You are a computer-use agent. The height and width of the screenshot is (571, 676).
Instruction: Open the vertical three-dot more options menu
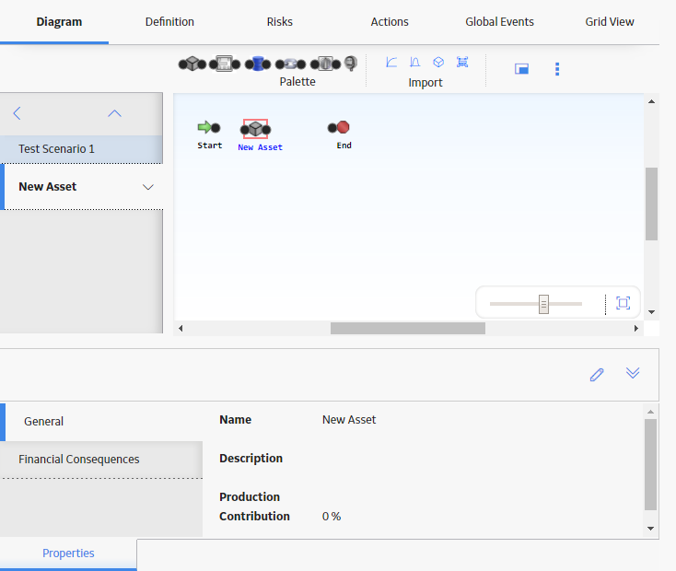coord(557,69)
